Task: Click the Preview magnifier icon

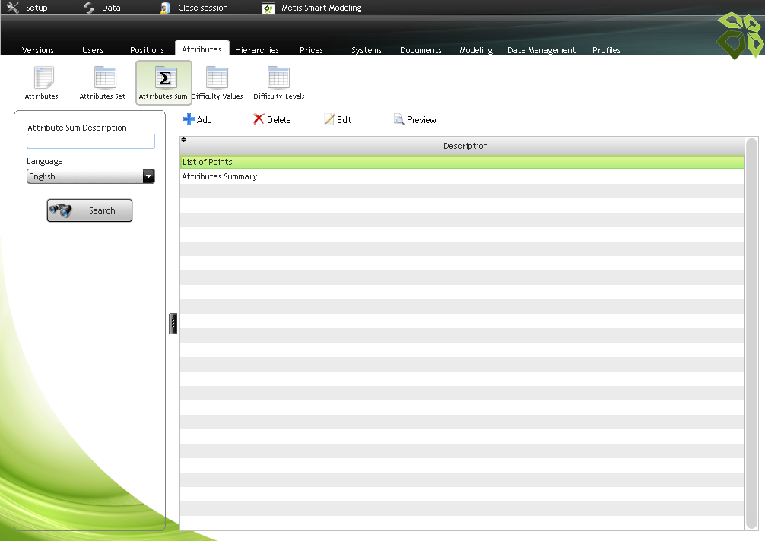Action: tap(398, 119)
